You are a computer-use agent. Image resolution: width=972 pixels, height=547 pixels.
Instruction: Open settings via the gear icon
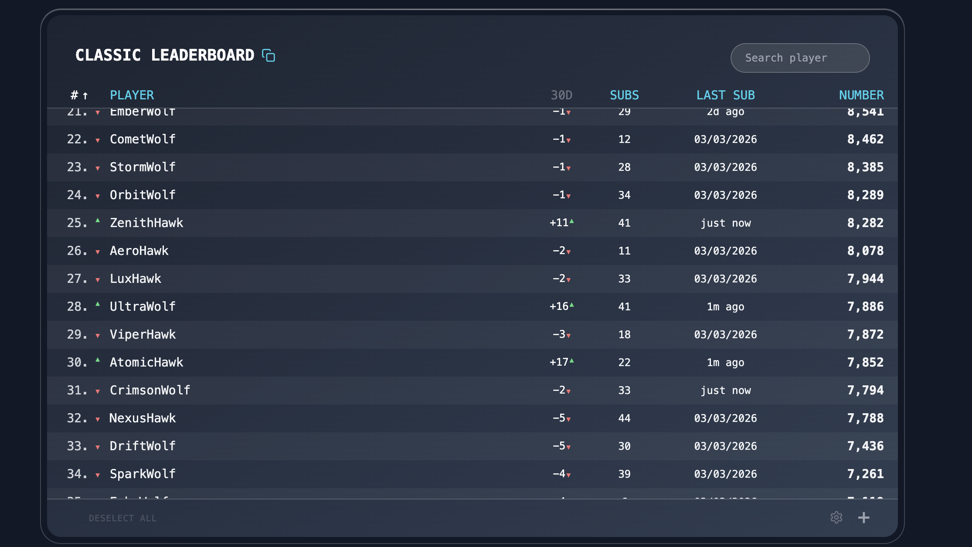coord(837,518)
